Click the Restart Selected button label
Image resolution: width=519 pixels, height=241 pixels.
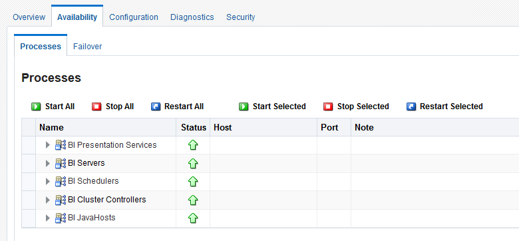pos(452,107)
